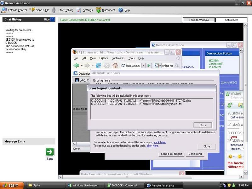Viewport: 252px width, 189px height.
Task: Expand hidden tray icons chevron
Action: coord(220,185)
